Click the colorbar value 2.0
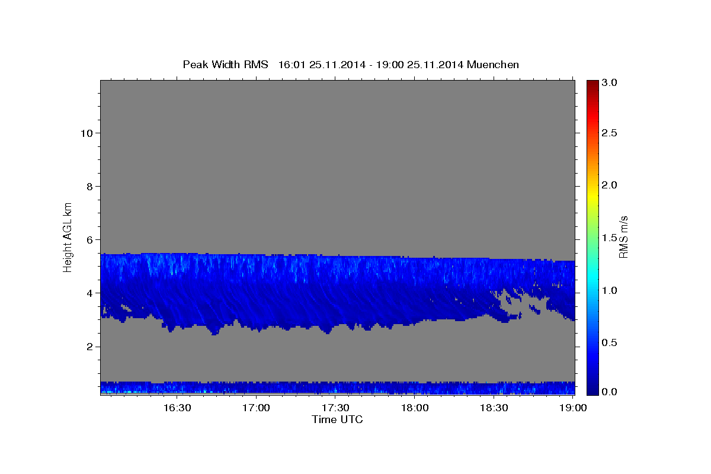Image resolution: width=711 pixels, height=474 pixels. click(610, 185)
